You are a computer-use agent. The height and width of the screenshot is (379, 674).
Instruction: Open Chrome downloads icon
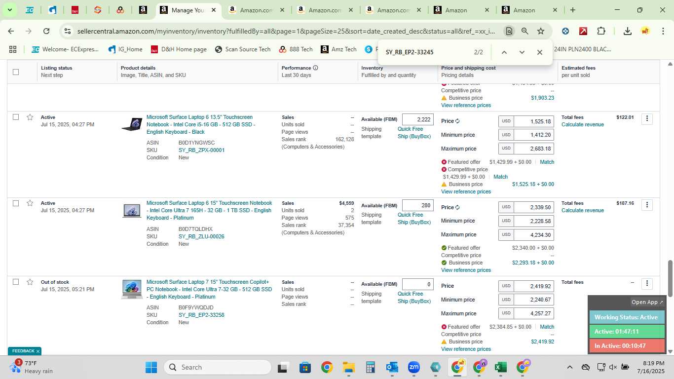click(628, 31)
